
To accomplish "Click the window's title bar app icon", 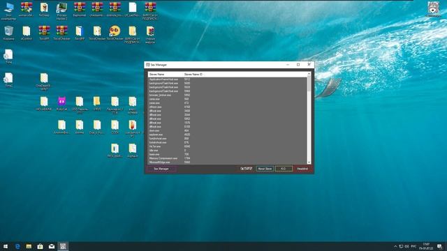I will [x=147, y=65].
